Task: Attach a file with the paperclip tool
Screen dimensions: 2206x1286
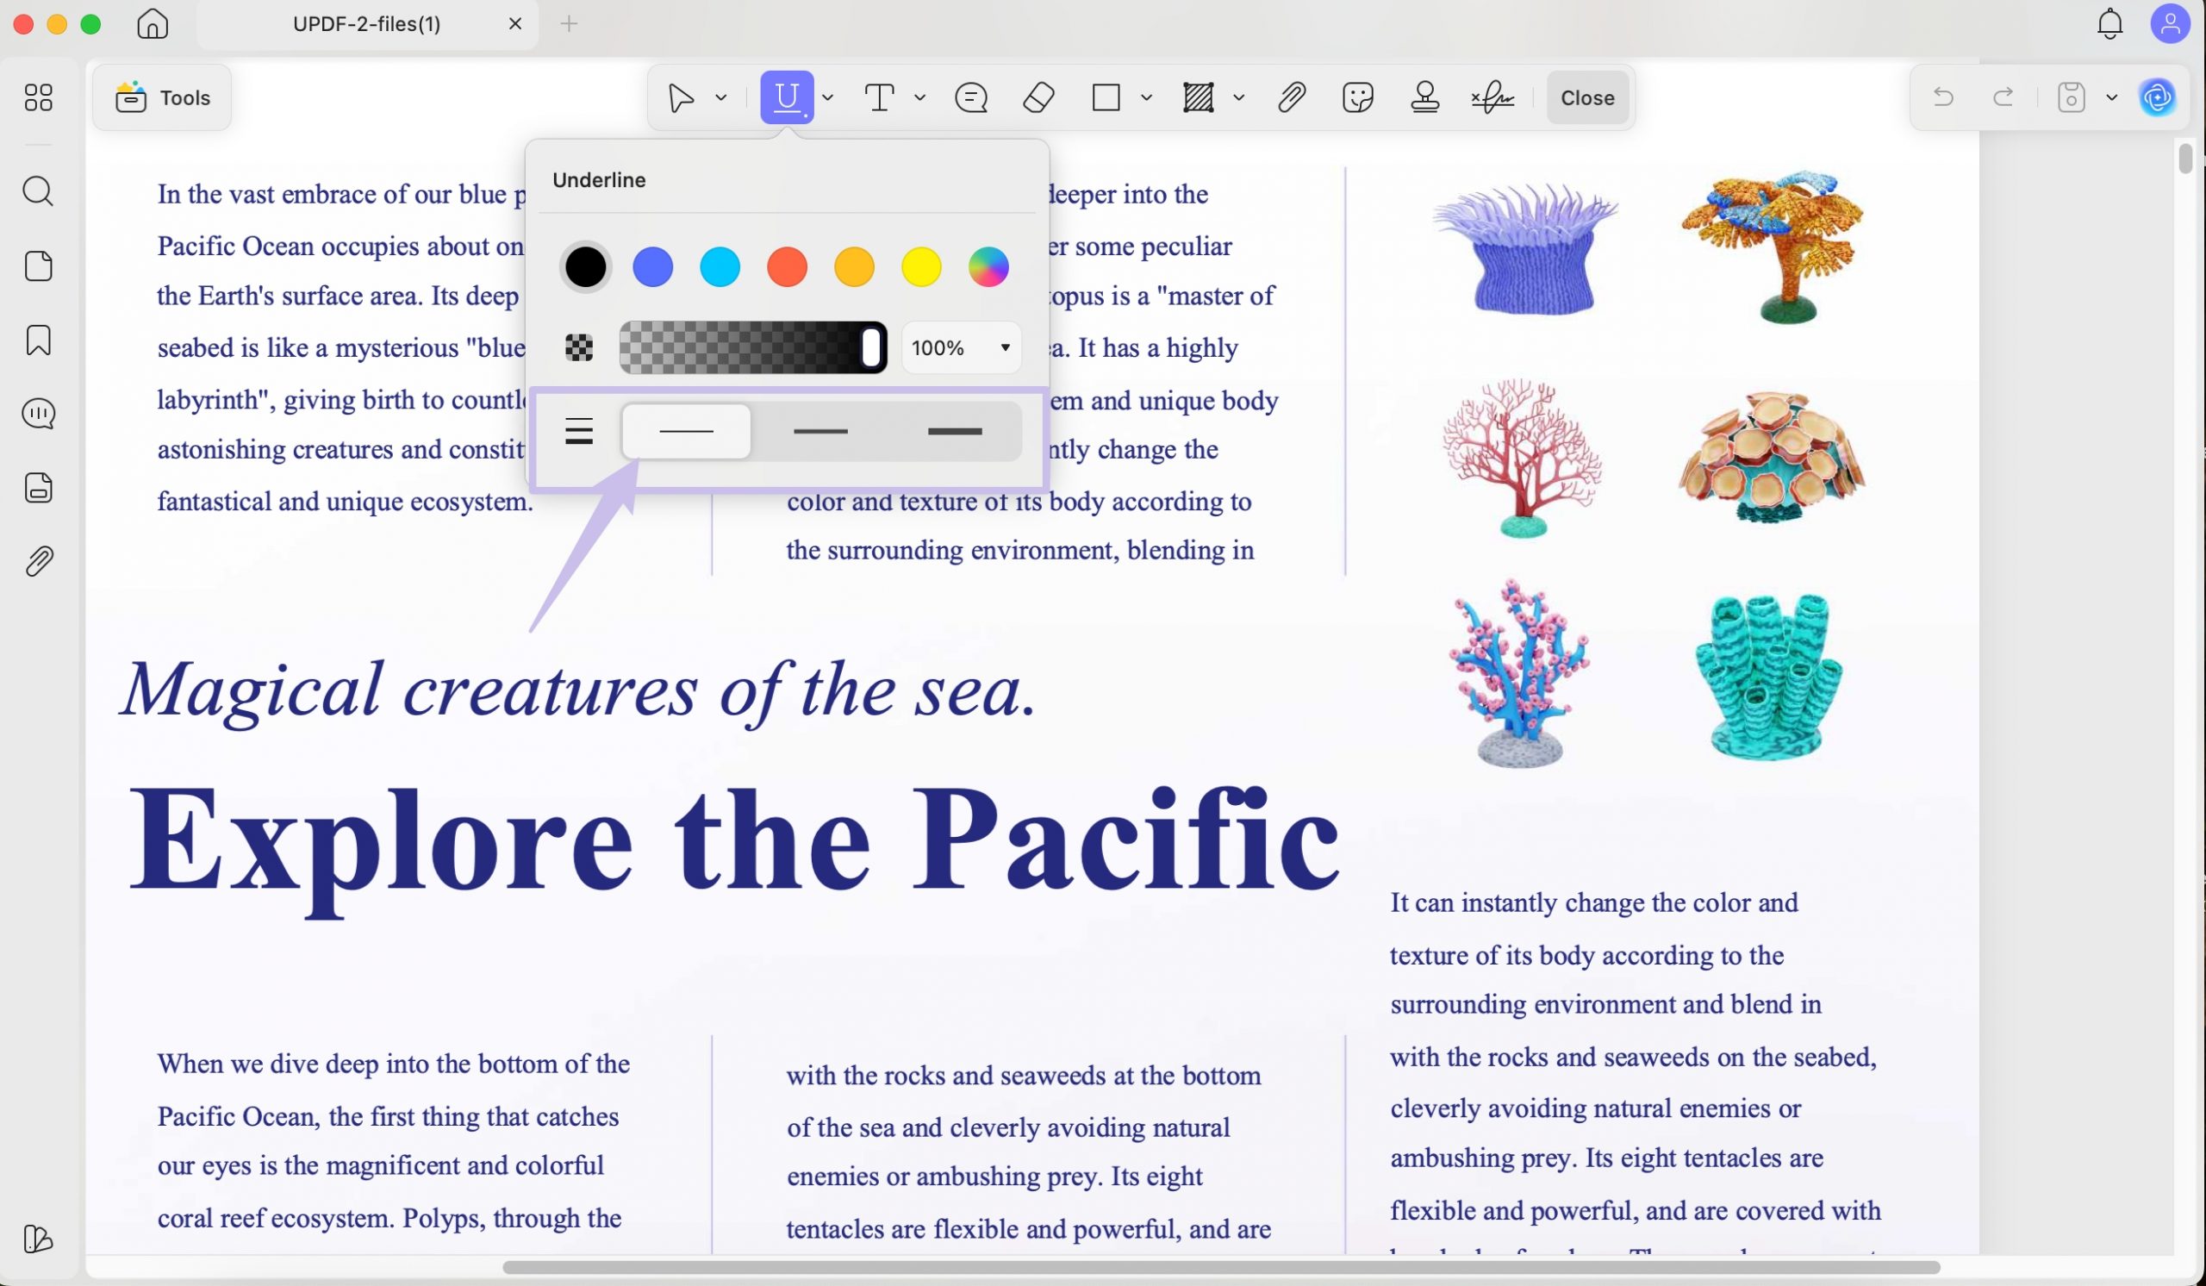Action: pos(1291,97)
